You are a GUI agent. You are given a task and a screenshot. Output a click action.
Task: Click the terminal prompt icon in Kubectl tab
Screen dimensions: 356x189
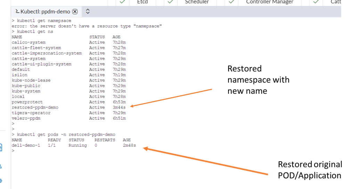point(17,11)
